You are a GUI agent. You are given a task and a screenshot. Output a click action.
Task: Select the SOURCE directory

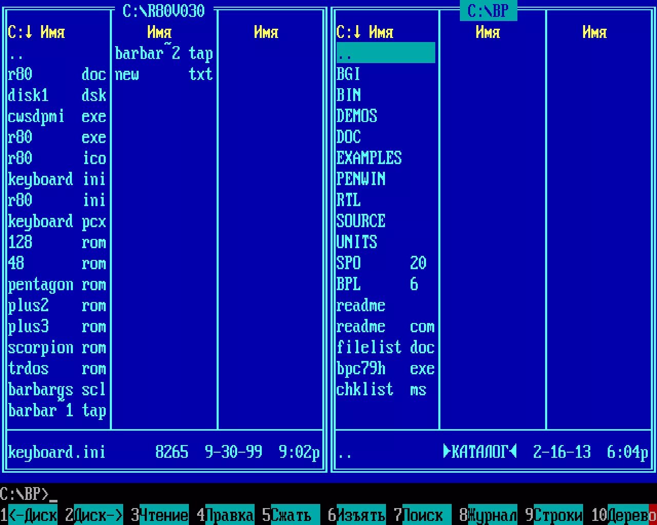[x=386, y=221]
